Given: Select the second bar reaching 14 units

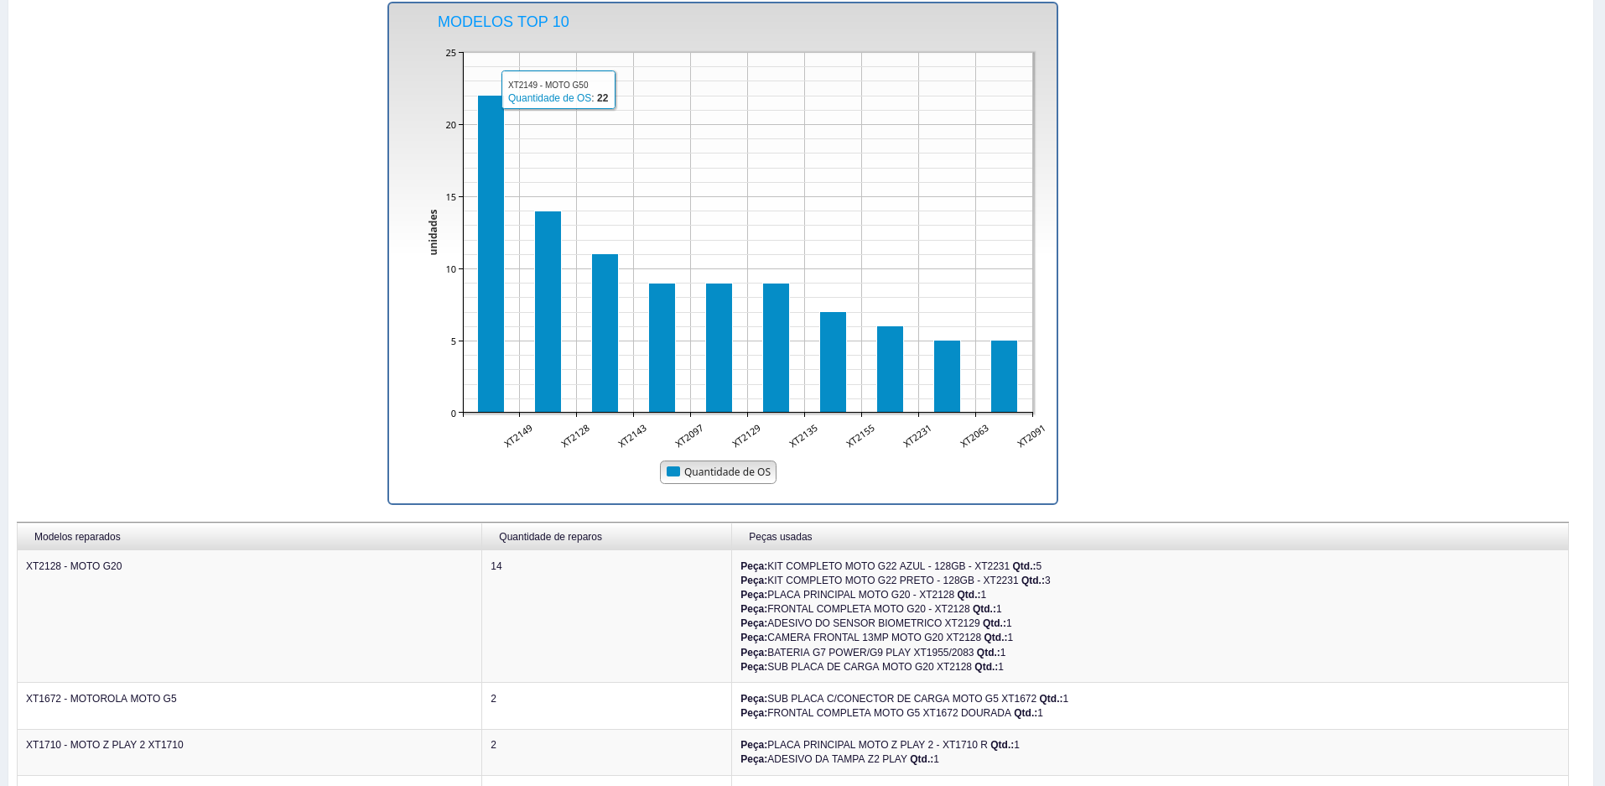Looking at the screenshot, I should pos(548,312).
